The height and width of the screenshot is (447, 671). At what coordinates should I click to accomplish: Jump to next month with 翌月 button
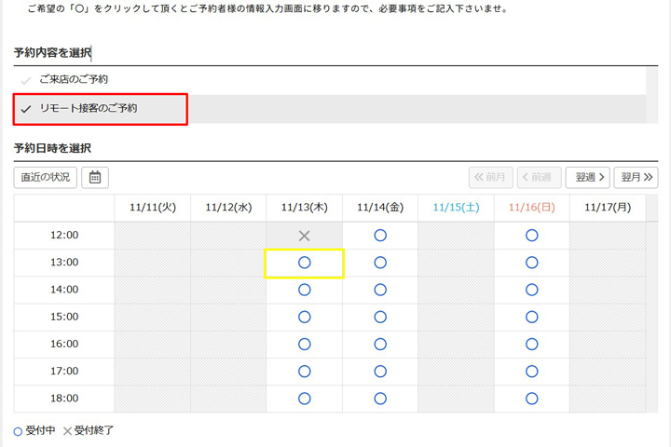[x=636, y=177]
